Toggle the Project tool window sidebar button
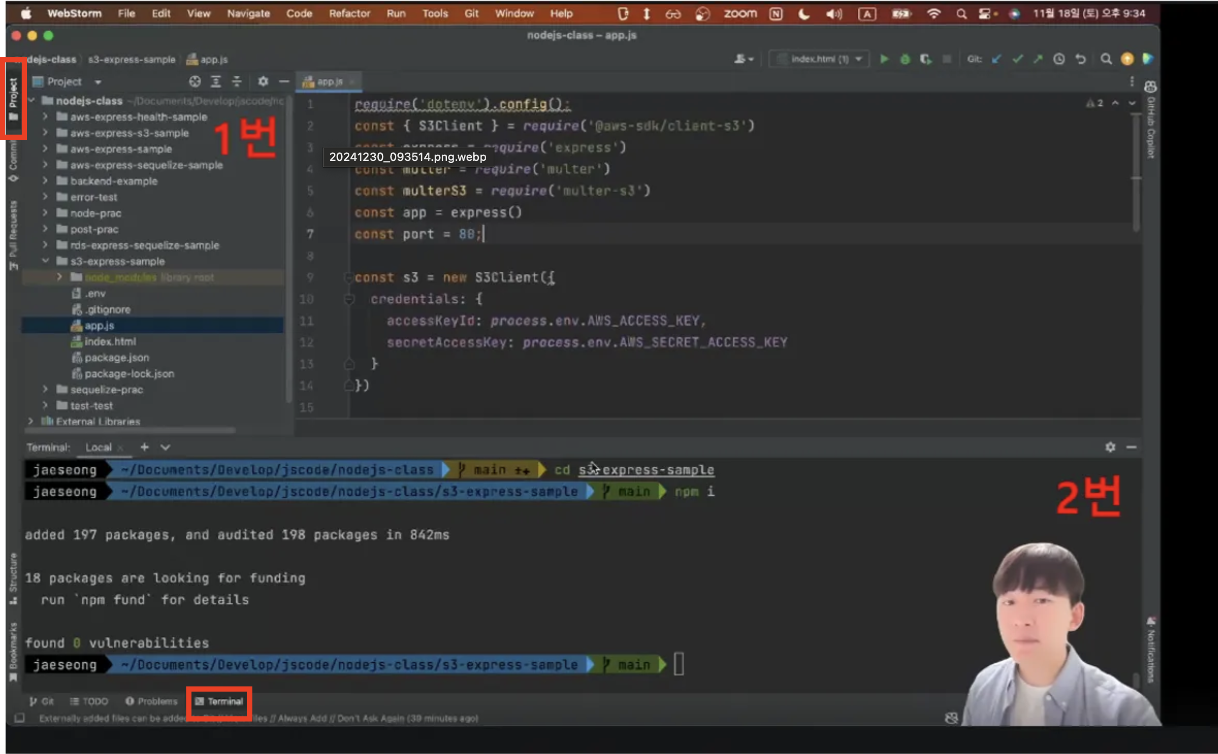Image resolution: width=1218 pixels, height=754 pixels. 13,98
